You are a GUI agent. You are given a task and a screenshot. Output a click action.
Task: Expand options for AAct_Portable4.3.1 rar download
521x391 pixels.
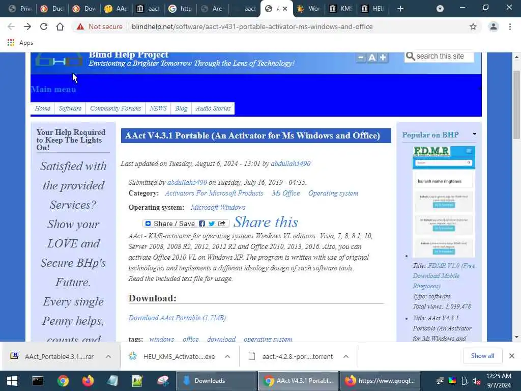tap(108, 356)
